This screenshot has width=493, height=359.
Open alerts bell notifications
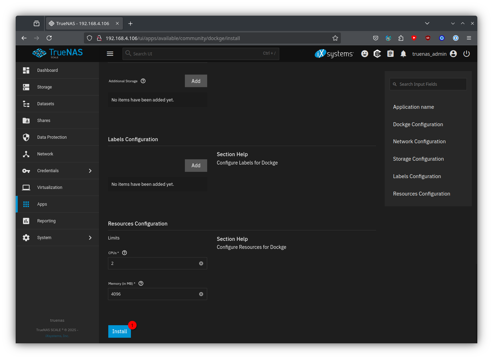(403, 54)
